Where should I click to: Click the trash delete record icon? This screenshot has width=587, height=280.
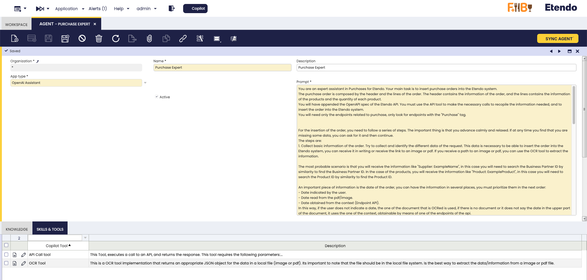tap(99, 38)
